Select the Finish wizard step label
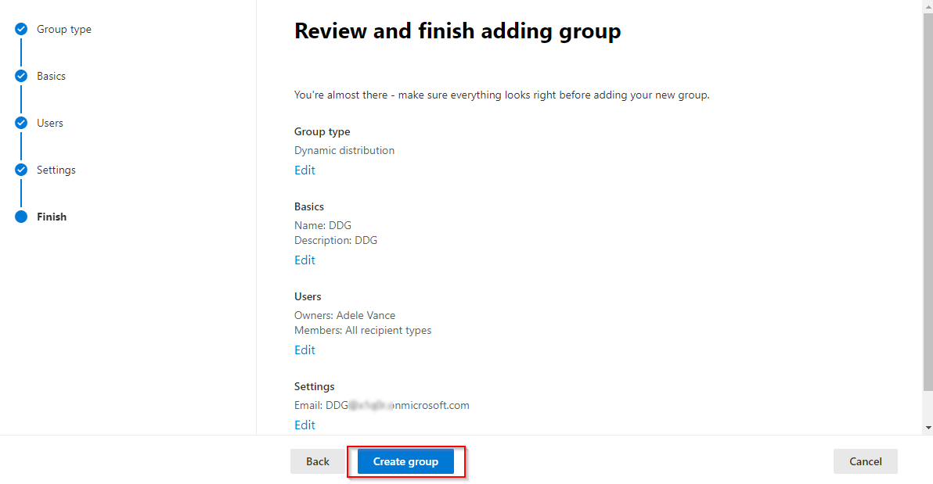Image resolution: width=933 pixels, height=484 pixels. [x=52, y=217]
